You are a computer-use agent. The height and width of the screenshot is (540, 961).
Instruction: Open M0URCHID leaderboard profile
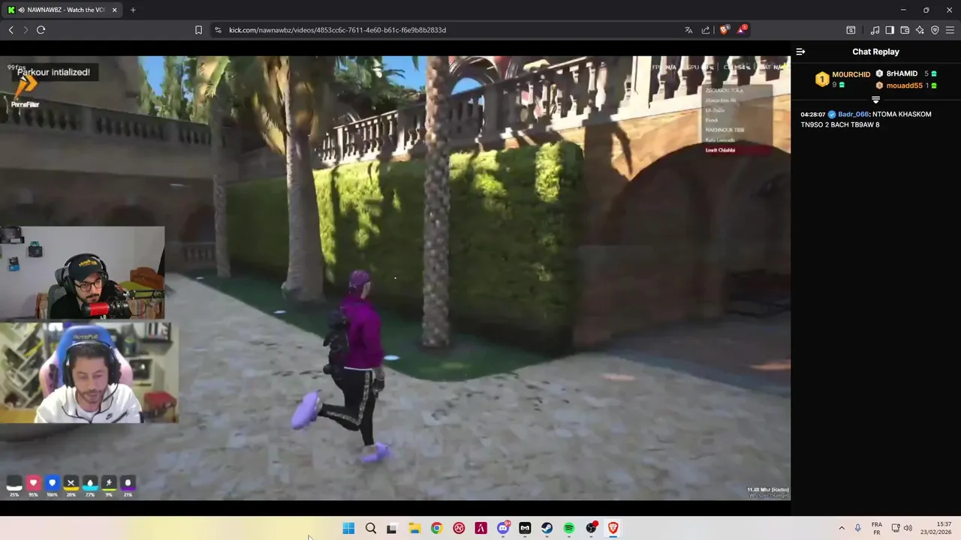(x=851, y=74)
